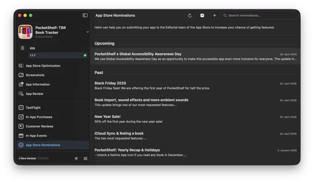Click New Version button
This screenshot has width=314, height=183.
tap(27, 159)
